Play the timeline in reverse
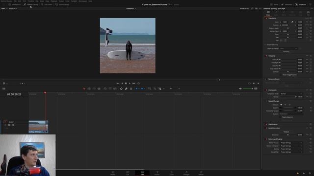The image size is (314, 176). pyautogui.click(x=122, y=84)
